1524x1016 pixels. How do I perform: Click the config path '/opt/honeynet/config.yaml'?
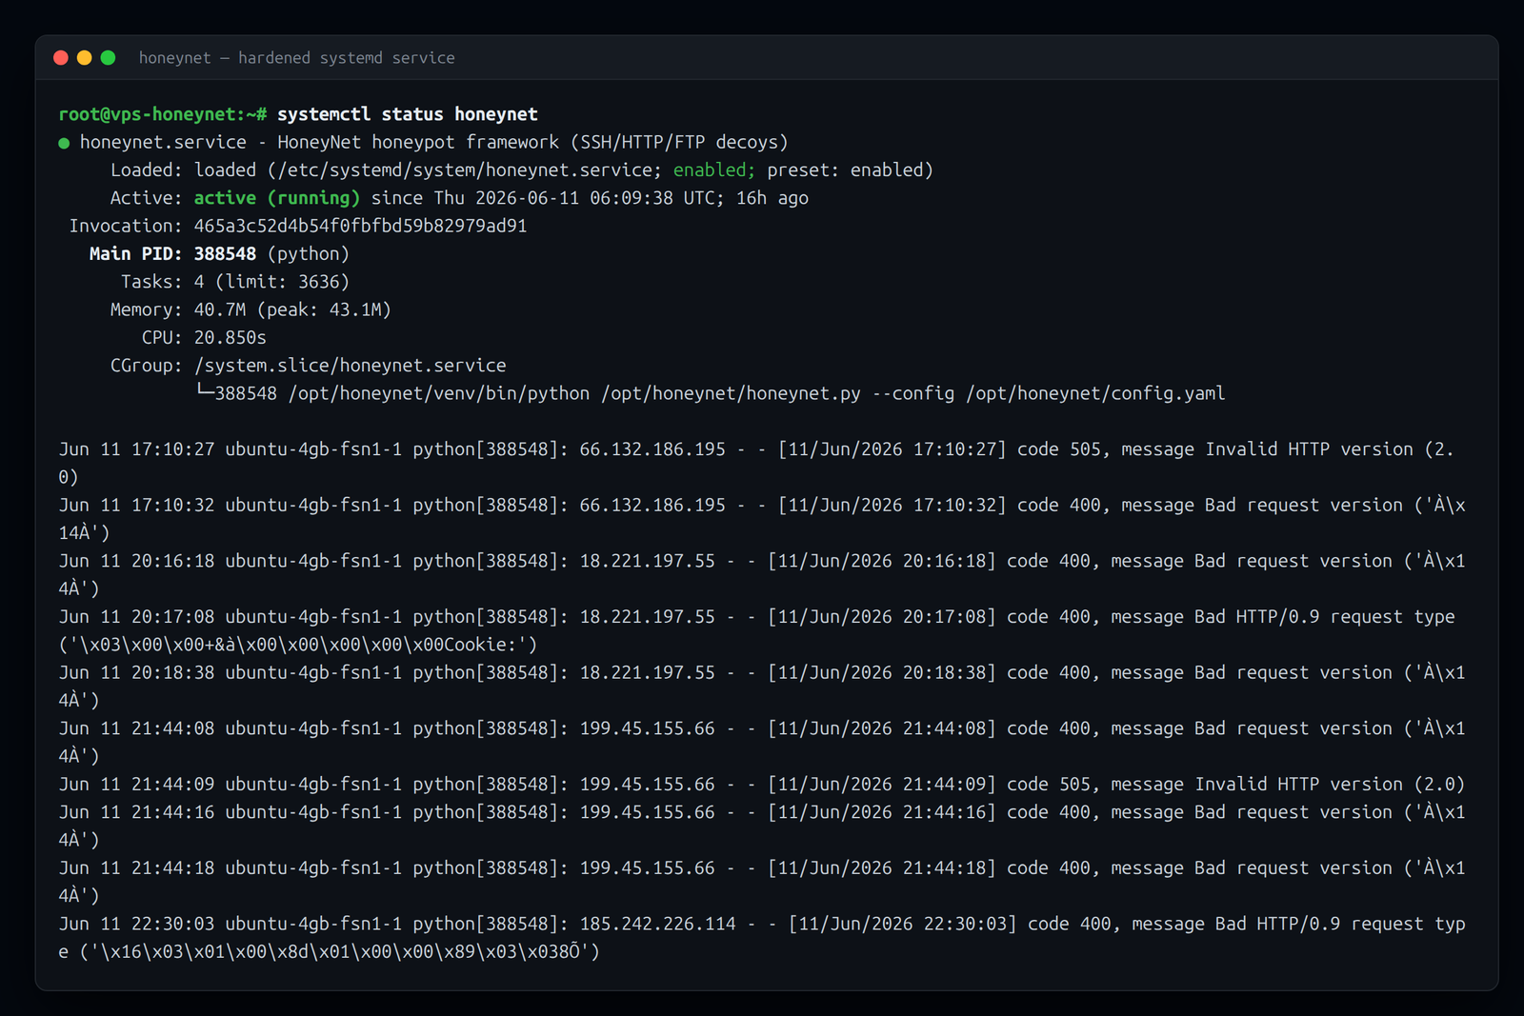pyautogui.click(x=1095, y=393)
